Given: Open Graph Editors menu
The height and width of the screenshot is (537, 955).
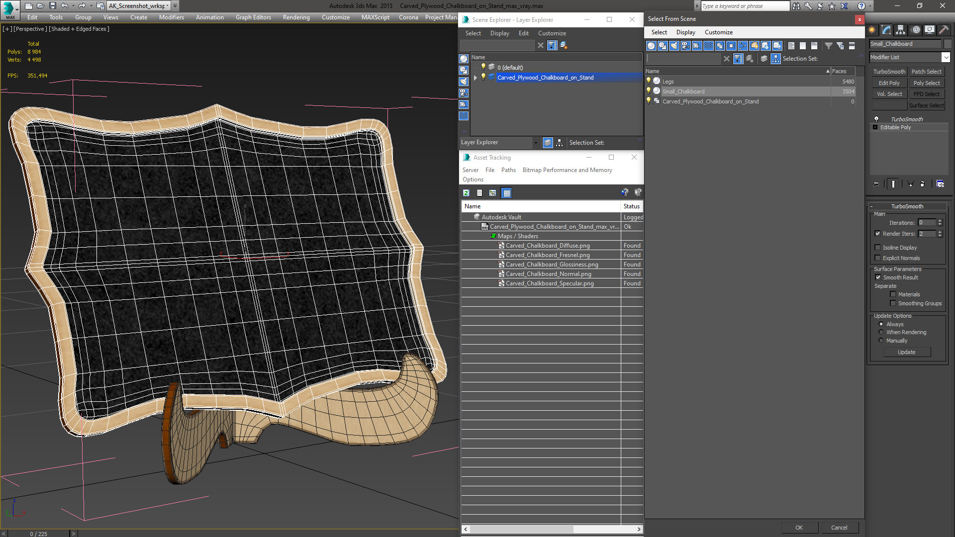Looking at the screenshot, I should click(x=253, y=17).
